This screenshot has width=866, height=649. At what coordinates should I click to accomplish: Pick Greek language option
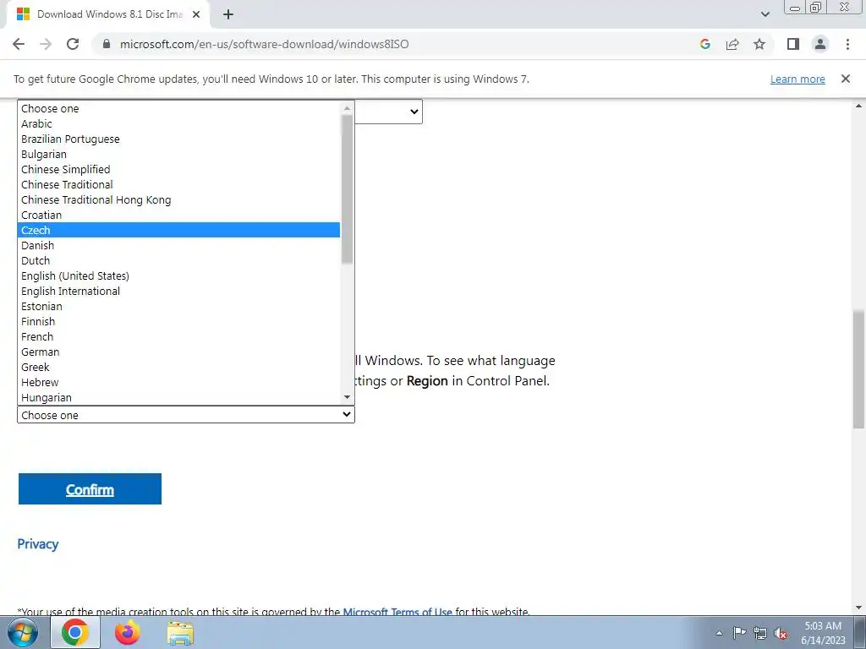pyautogui.click(x=178, y=367)
